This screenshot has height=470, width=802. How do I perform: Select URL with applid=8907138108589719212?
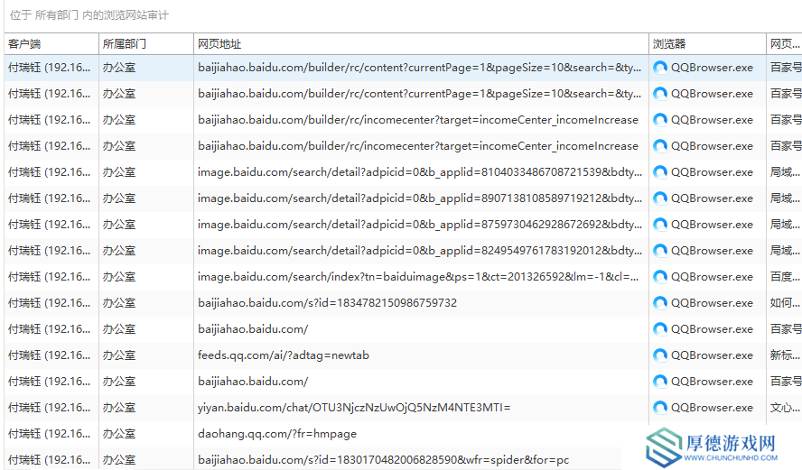pyautogui.click(x=420, y=198)
